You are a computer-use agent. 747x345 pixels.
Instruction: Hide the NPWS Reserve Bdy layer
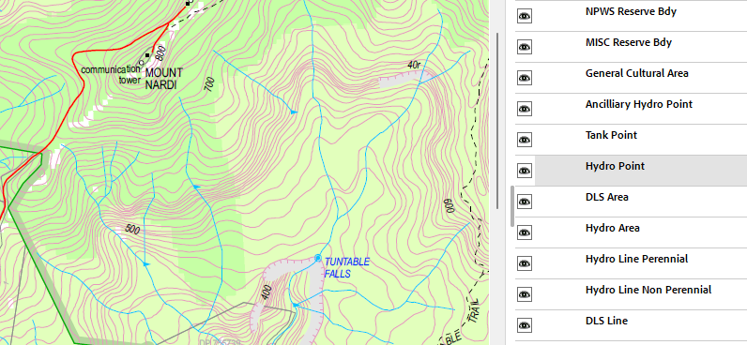pyautogui.click(x=524, y=16)
